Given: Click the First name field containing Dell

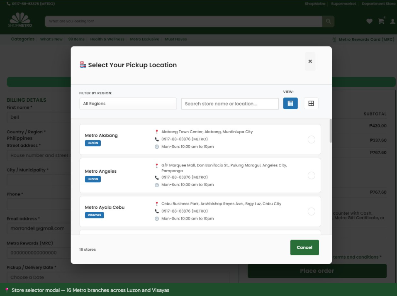Looking at the screenshot, I should 39,117.
